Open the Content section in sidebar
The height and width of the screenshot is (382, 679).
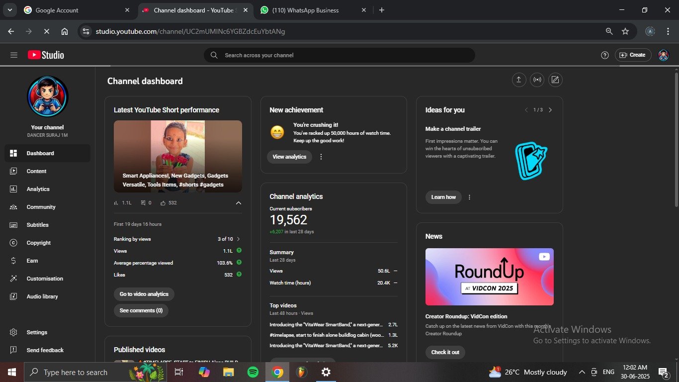(47, 171)
